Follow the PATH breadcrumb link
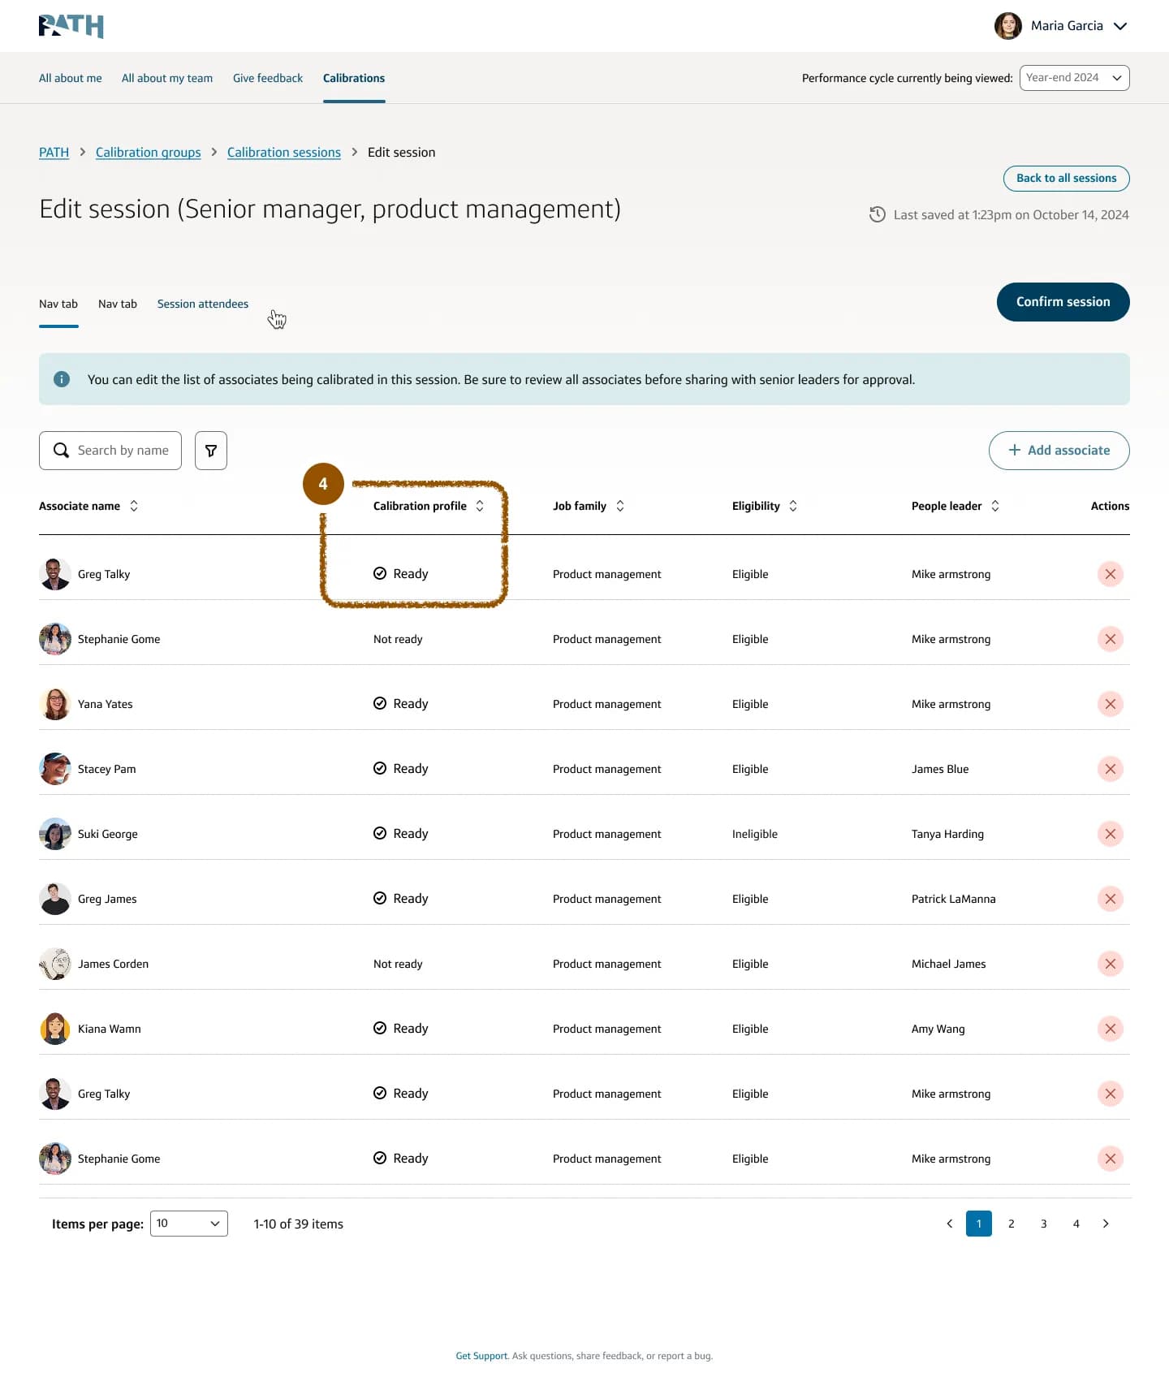This screenshot has width=1169, height=1390. (54, 153)
